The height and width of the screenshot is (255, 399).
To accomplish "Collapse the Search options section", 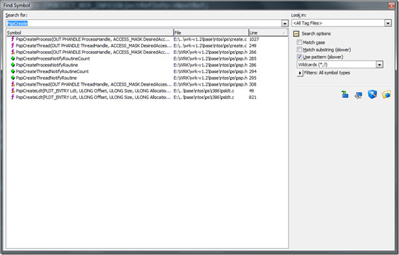I will point(296,33).
